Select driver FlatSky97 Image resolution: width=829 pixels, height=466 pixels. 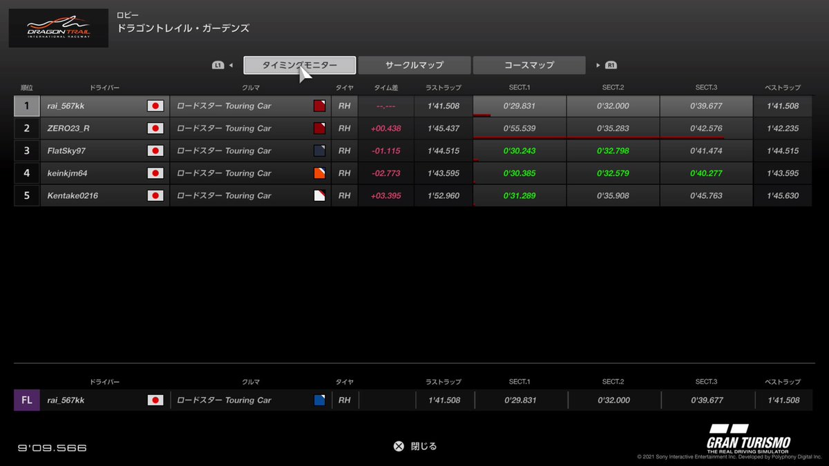(x=66, y=151)
